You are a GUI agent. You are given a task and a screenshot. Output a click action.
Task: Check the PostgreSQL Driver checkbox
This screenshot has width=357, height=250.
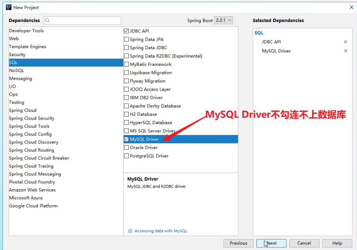coord(126,156)
